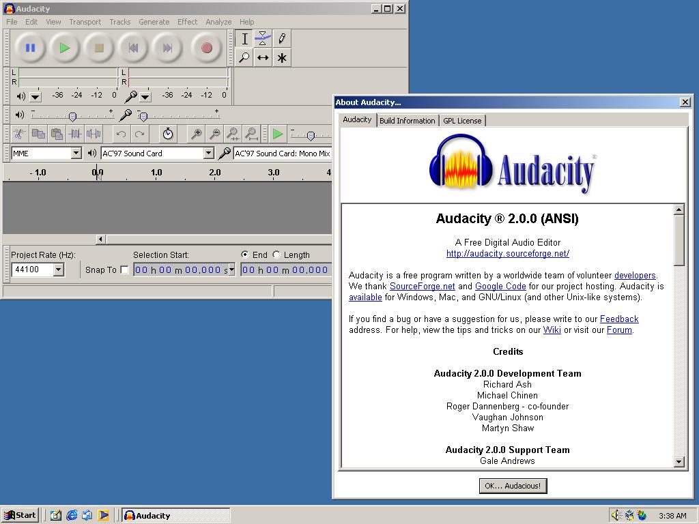This screenshot has width=699, height=524.
Task: Open the Windows Start menu
Action: point(20,516)
